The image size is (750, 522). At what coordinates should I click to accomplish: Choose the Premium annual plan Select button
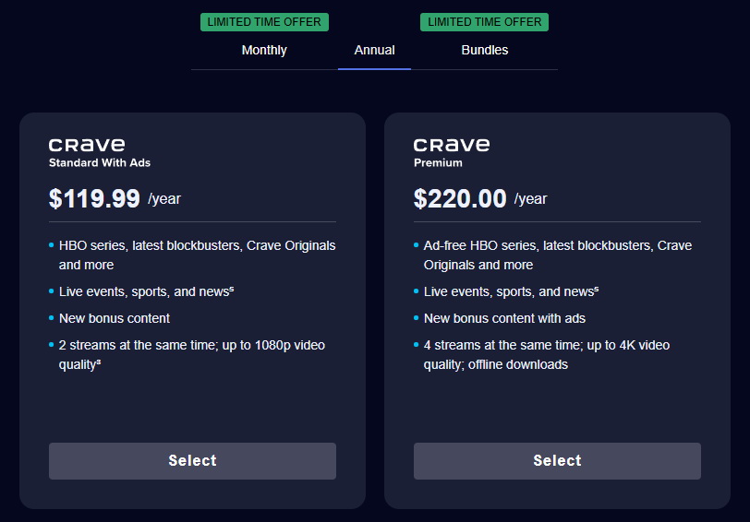pyautogui.click(x=557, y=461)
